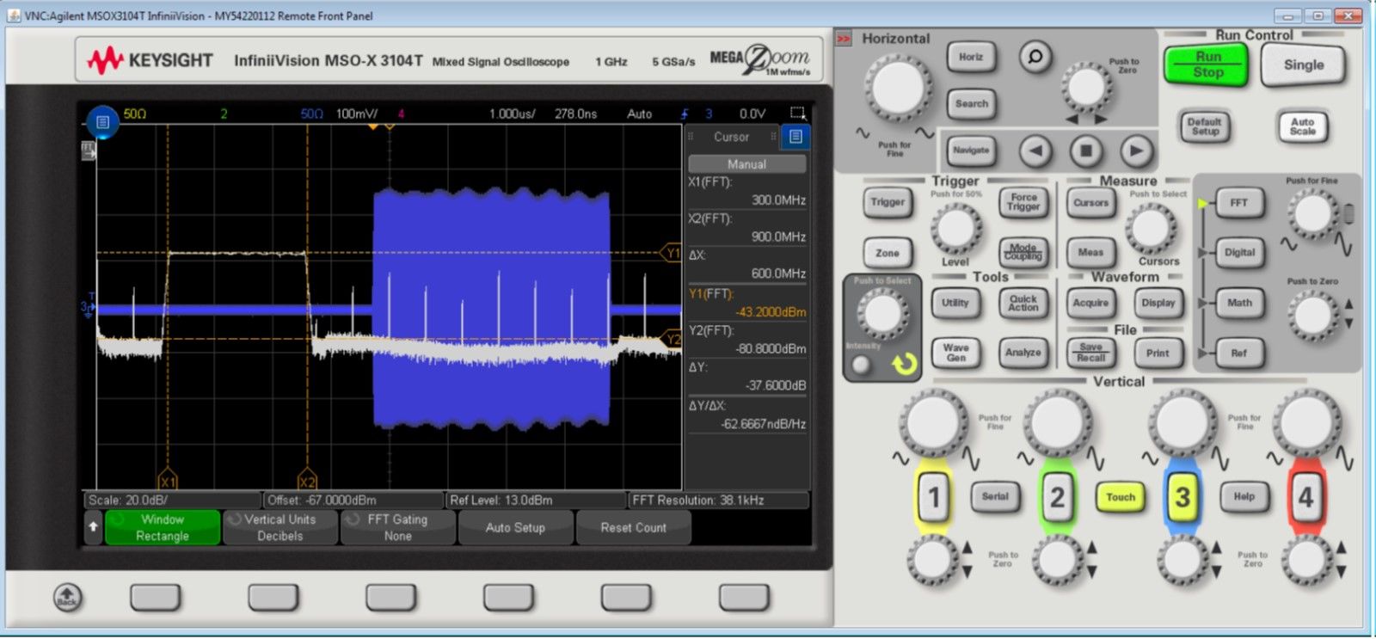Expand the Vertical Units Decibels softkey
The width and height of the screenshot is (1376, 639).
[280, 527]
